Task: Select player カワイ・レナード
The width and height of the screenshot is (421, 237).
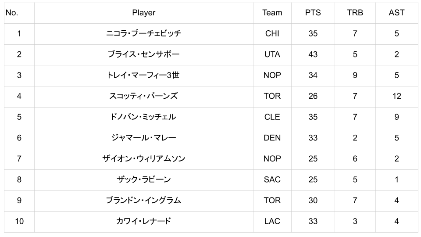Action: [144, 221]
